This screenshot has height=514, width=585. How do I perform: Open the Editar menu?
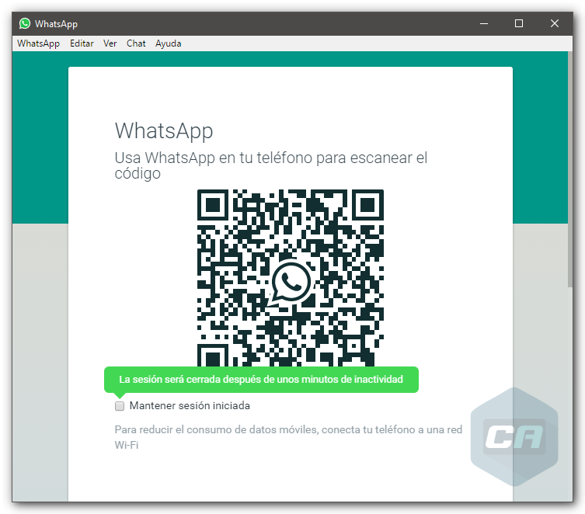[82, 43]
